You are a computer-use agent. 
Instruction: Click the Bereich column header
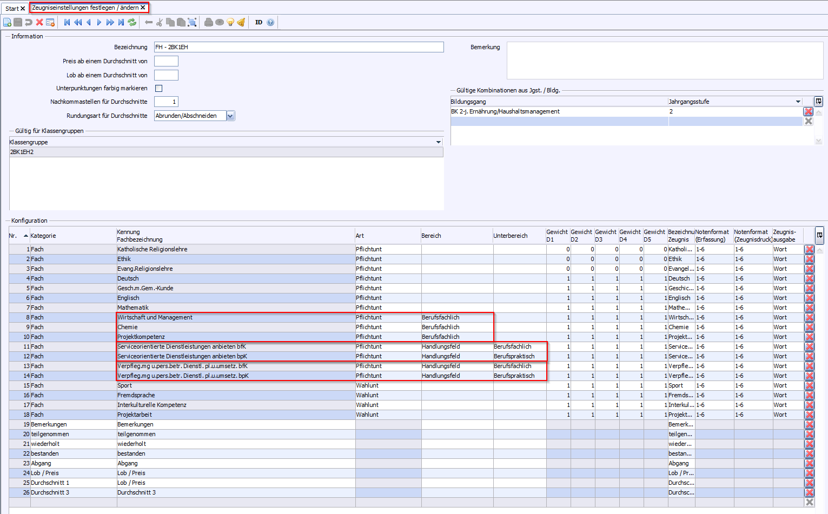[457, 236]
